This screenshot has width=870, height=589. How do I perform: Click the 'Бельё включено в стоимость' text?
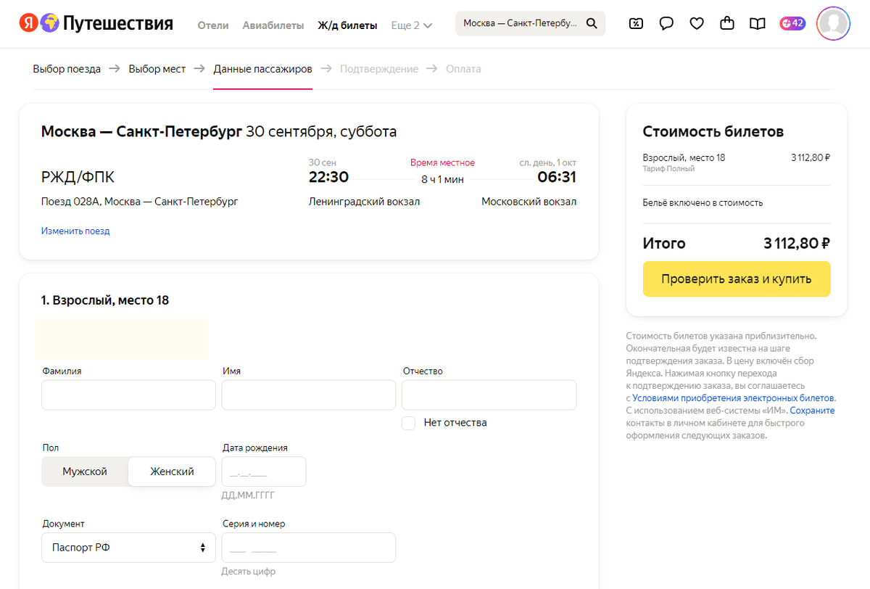[703, 203]
